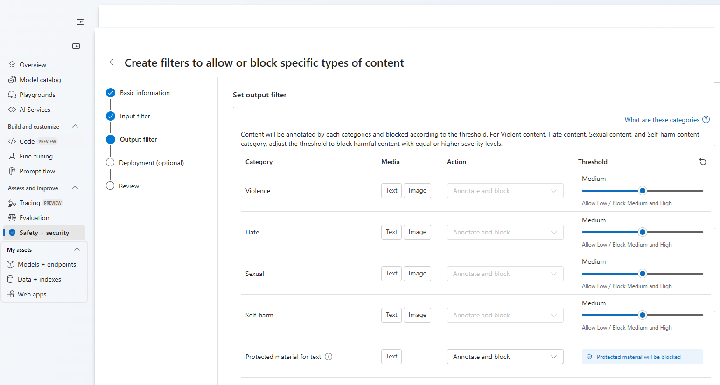Go to the Input filter step
The height and width of the screenshot is (385, 720).
[135, 116]
